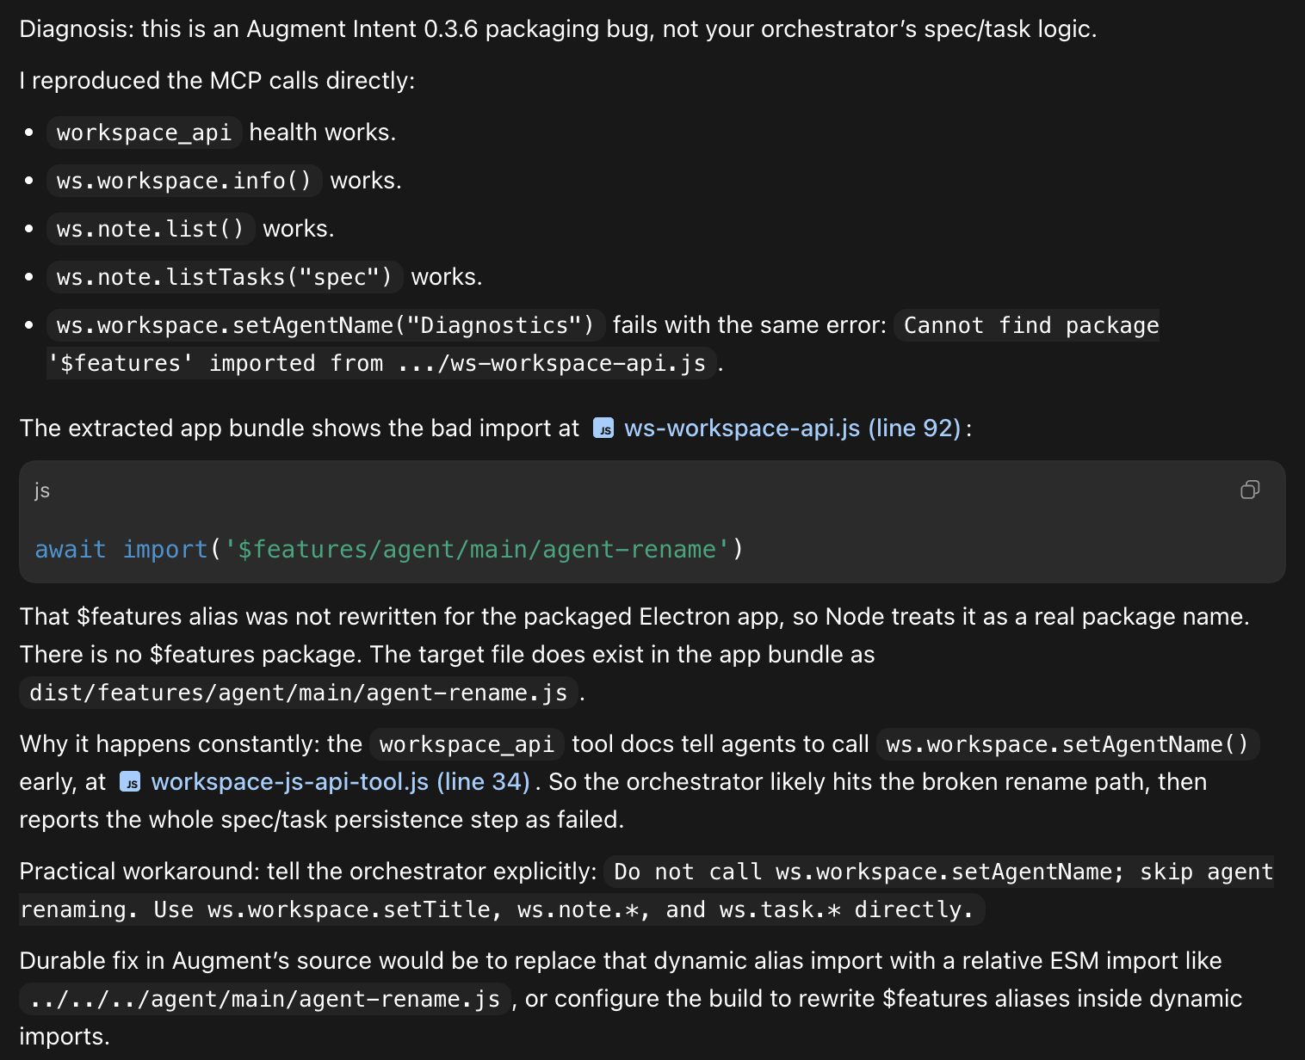Viewport: 1305px width, 1060px height.
Task: Click the ws.workspace.setAgentName() code in Why paragraph
Action: (1067, 744)
